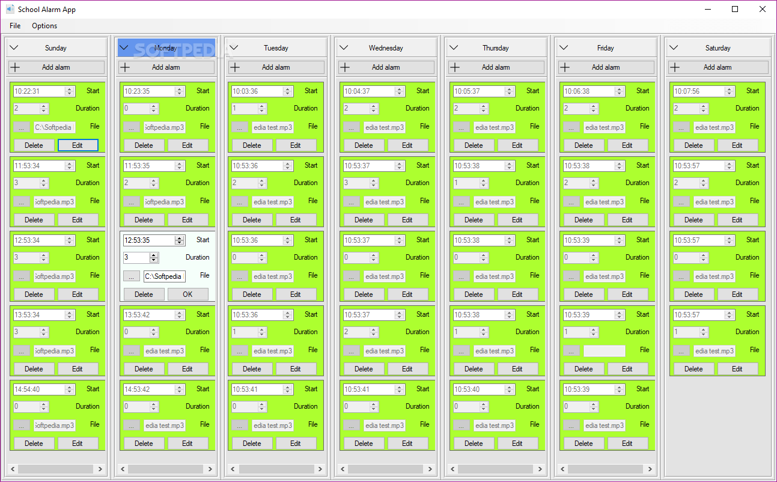Click OK to save Monday's edited alarm
Viewport: 777px width, 482px height.
(187, 294)
